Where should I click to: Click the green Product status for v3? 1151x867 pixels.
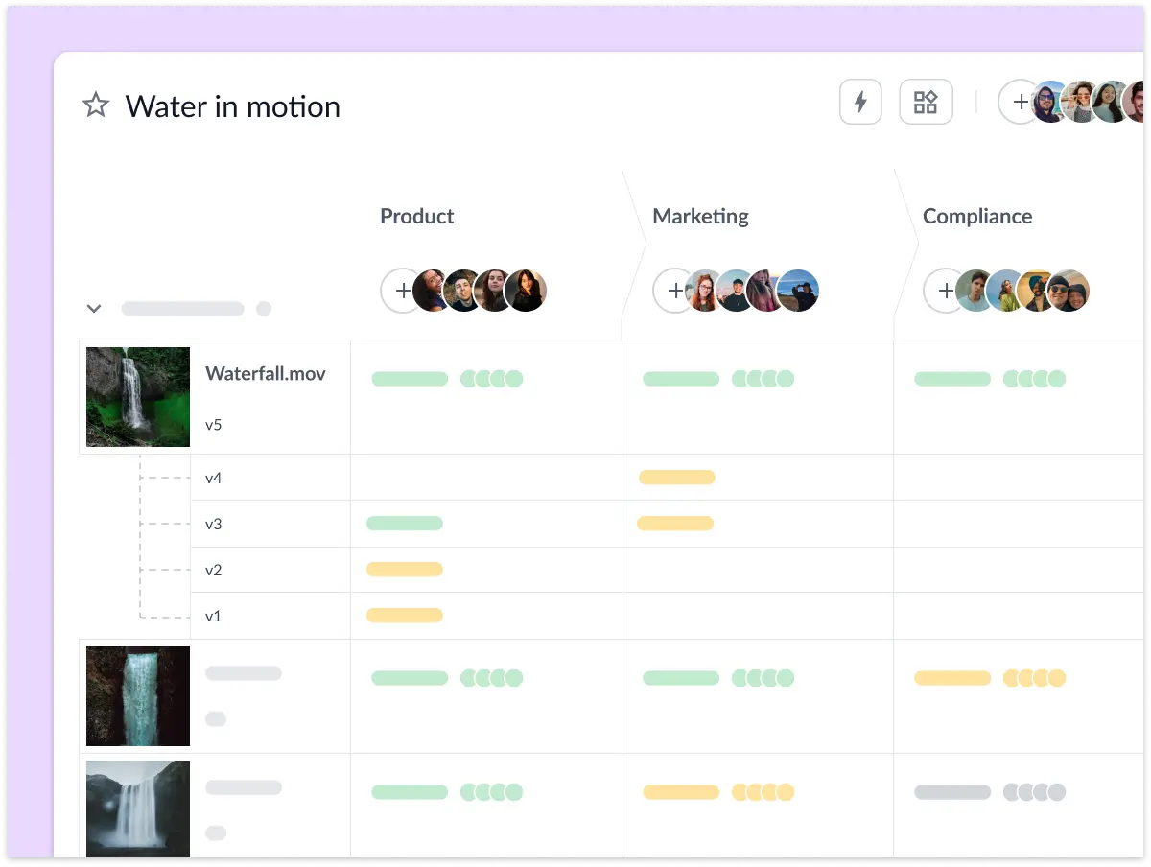(405, 524)
